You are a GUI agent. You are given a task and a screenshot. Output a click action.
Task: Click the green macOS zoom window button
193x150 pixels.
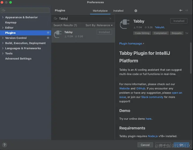coord(10,2)
